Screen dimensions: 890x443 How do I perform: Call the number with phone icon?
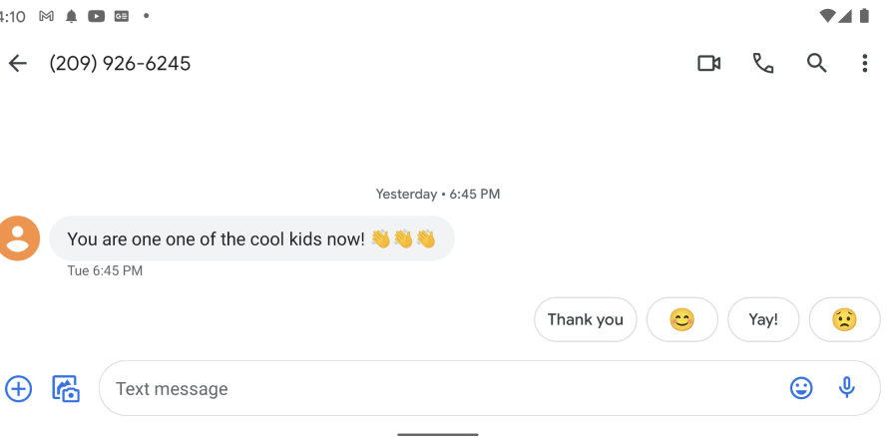(x=763, y=64)
